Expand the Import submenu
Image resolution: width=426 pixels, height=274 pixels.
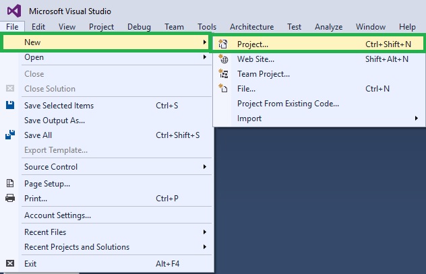pos(416,118)
